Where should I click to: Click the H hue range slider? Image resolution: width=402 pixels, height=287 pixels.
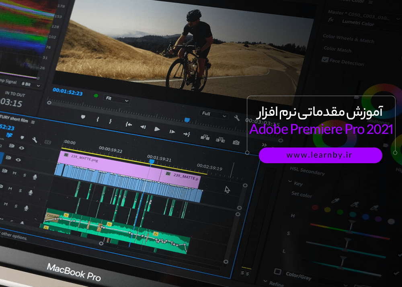click(350, 232)
